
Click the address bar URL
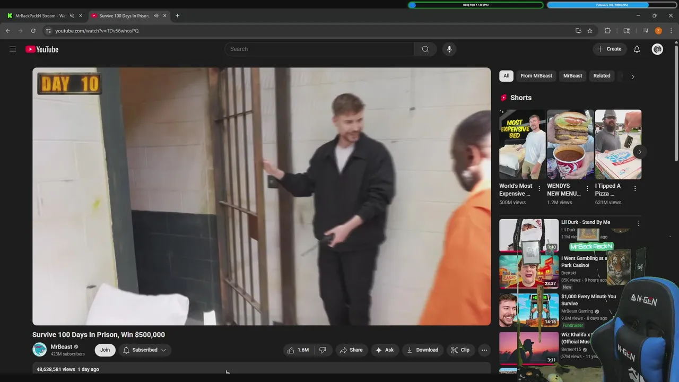97,31
